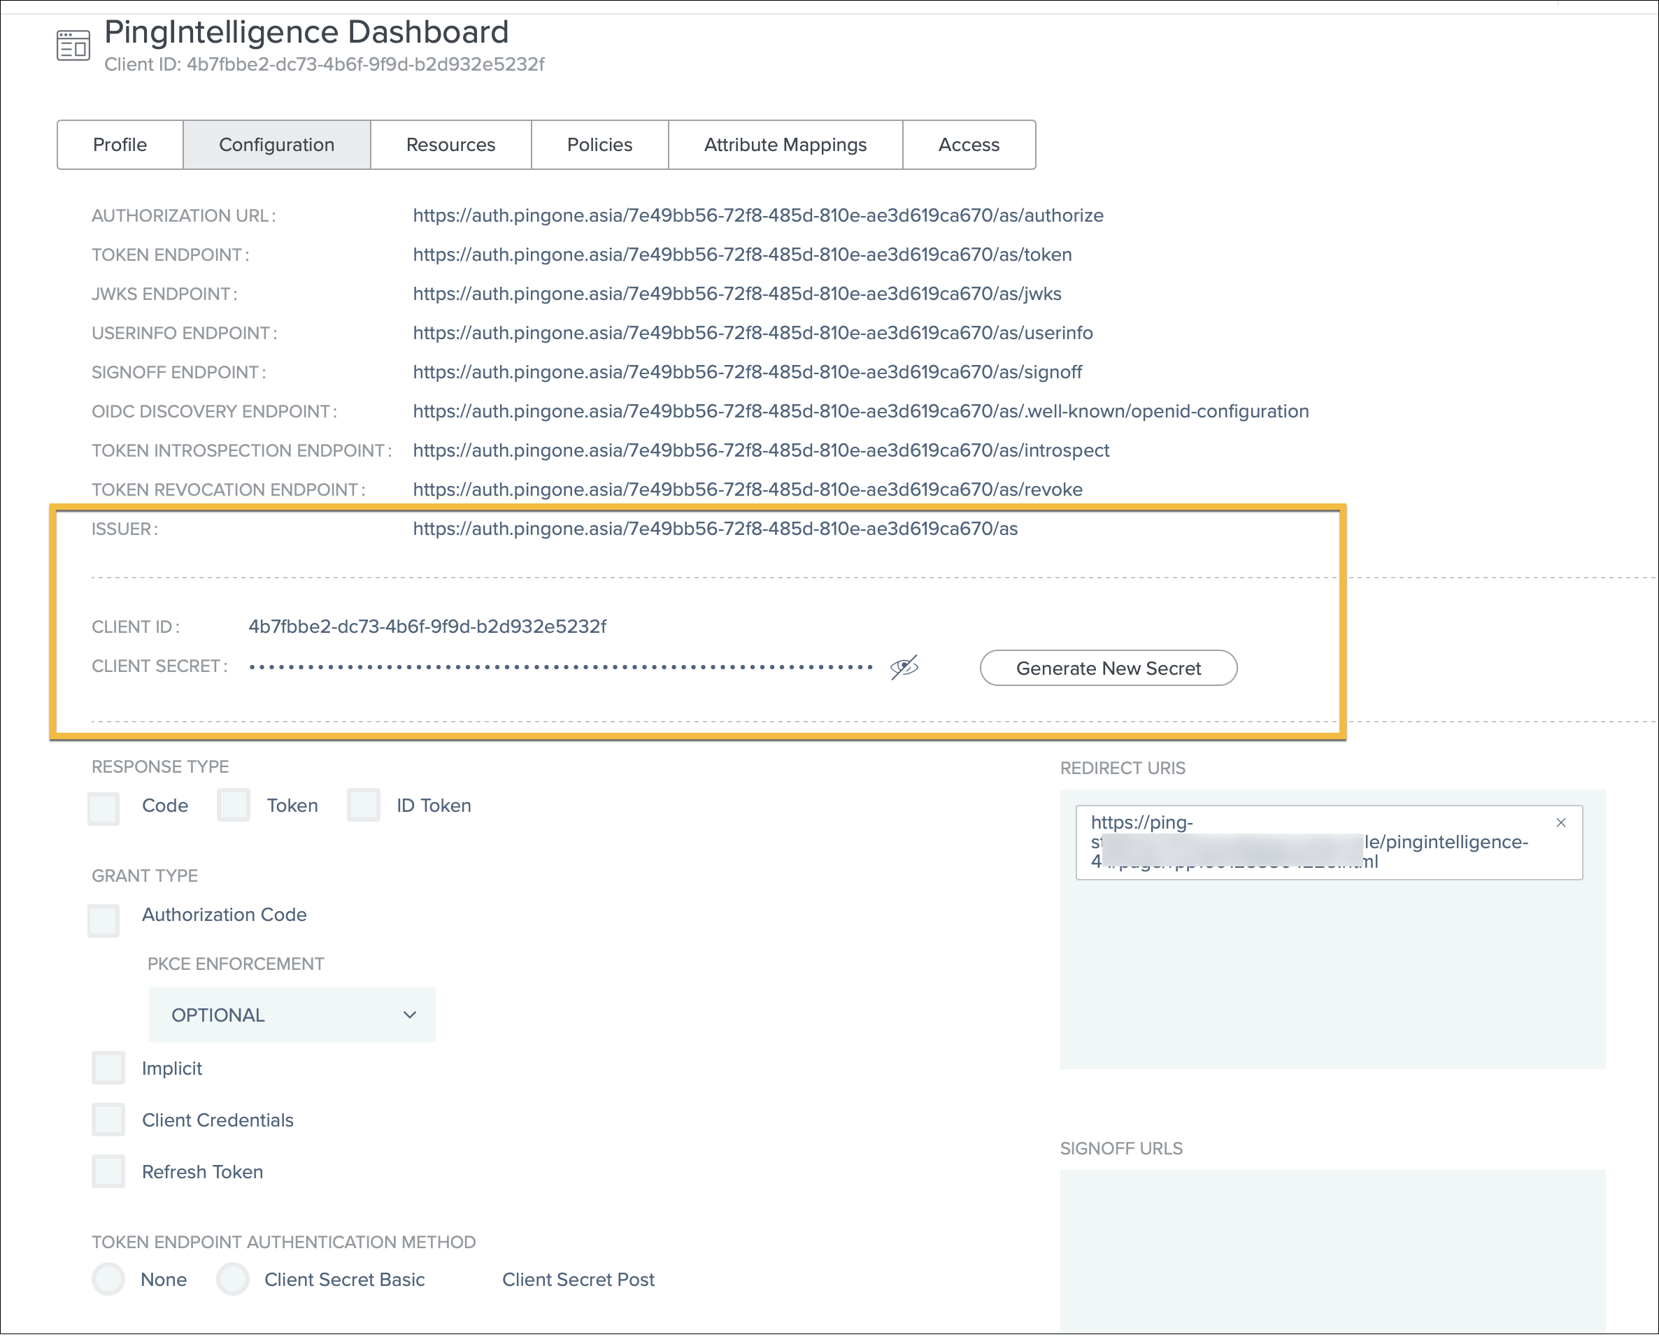Click the JWKS endpoint URL
Image resolution: width=1659 pixels, height=1337 pixels.
737,294
